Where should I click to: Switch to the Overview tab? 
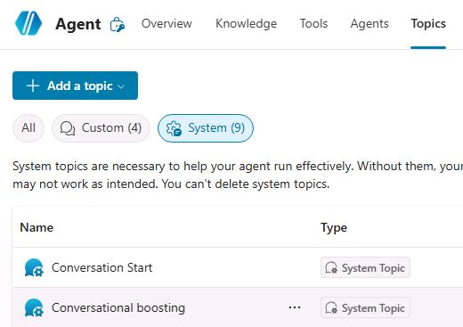tap(167, 23)
